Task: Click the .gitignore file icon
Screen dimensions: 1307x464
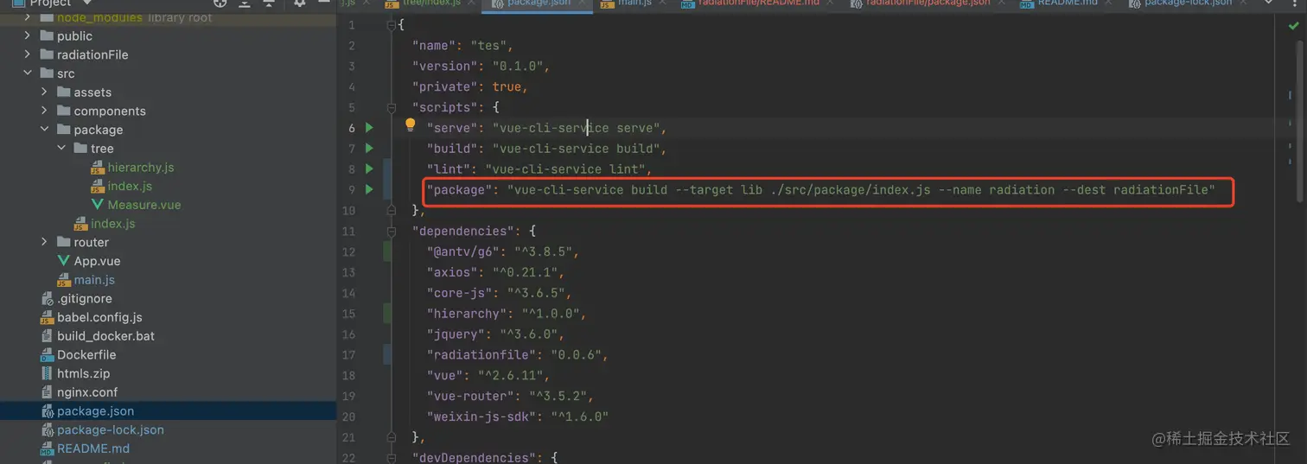Action: tap(48, 299)
